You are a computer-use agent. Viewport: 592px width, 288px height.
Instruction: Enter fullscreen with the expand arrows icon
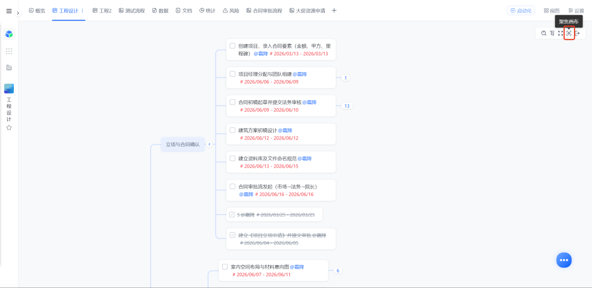tap(561, 34)
